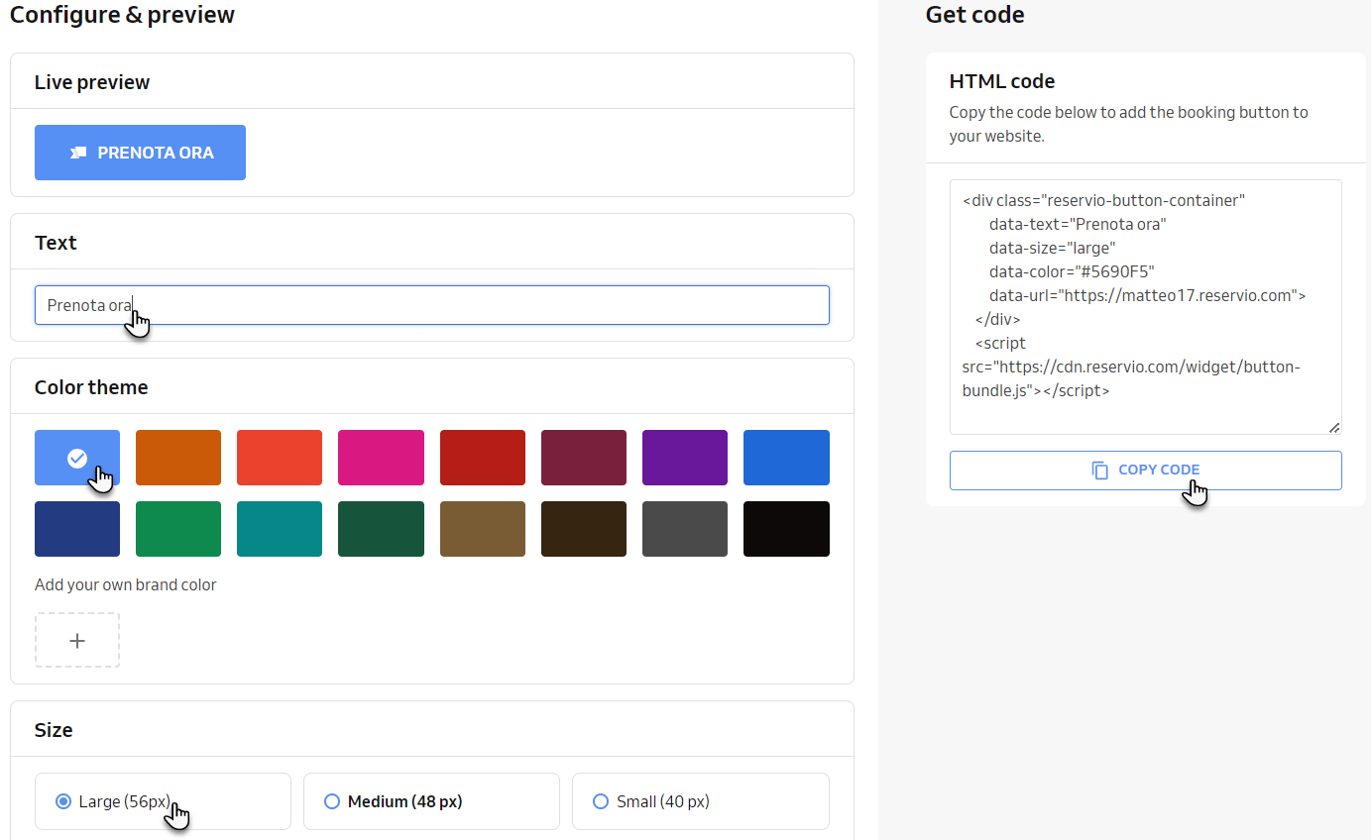Select the orange color swatch
The image size is (1371, 840).
178,458
